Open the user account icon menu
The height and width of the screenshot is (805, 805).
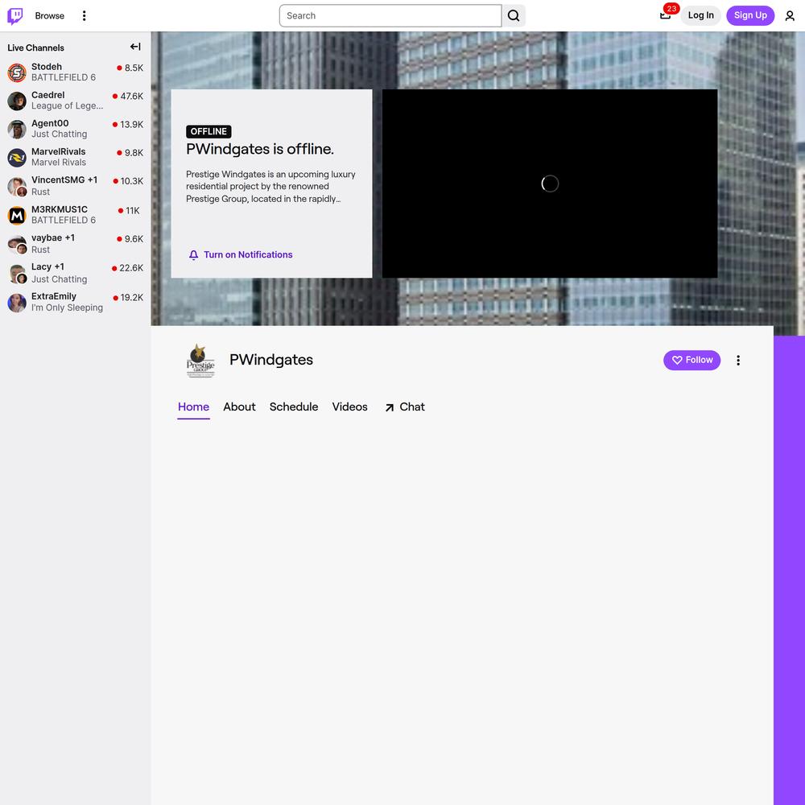point(790,16)
